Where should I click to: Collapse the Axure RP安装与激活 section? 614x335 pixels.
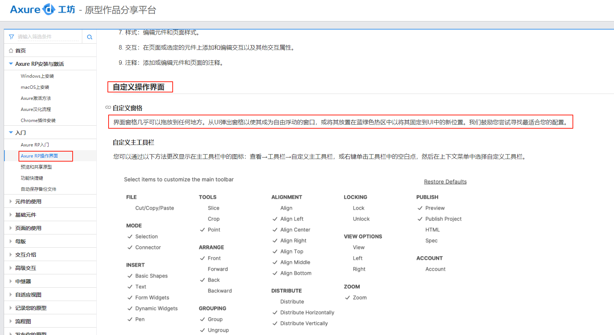coord(11,64)
